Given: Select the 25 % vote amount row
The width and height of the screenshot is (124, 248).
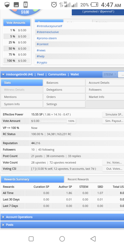Looking at the screenshot, I should tap(17, 42).
